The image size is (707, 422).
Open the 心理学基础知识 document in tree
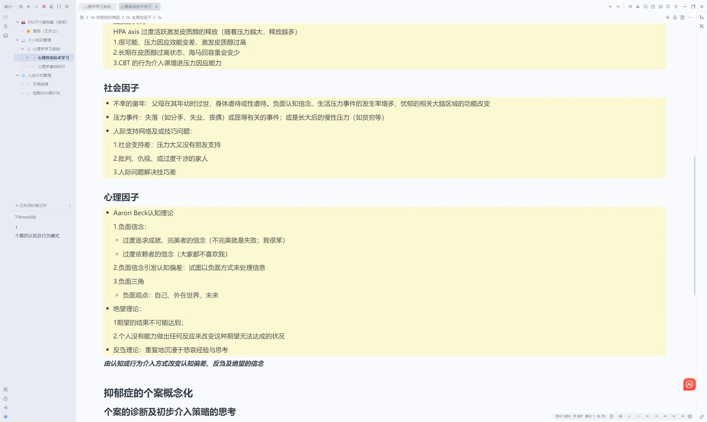51,67
